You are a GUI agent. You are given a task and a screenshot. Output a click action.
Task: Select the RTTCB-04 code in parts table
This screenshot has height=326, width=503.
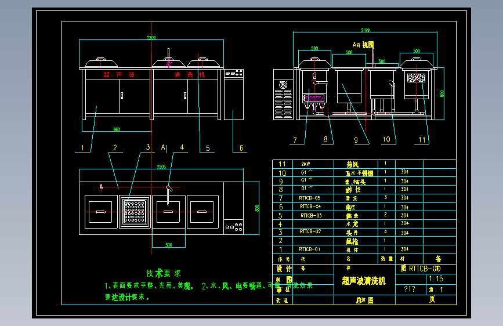(310, 207)
